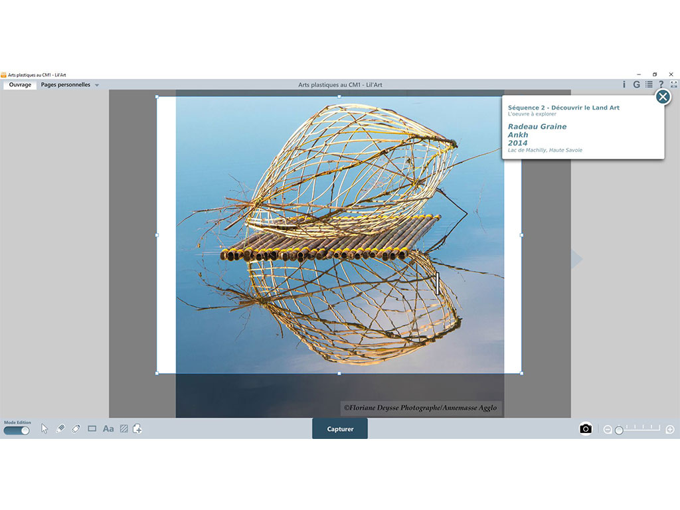
Task: Close the Radeau Graine info popup
Action: click(663, 97)
